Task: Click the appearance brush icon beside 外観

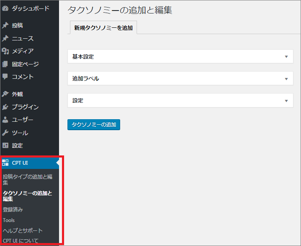Action: tap(5, 94)
